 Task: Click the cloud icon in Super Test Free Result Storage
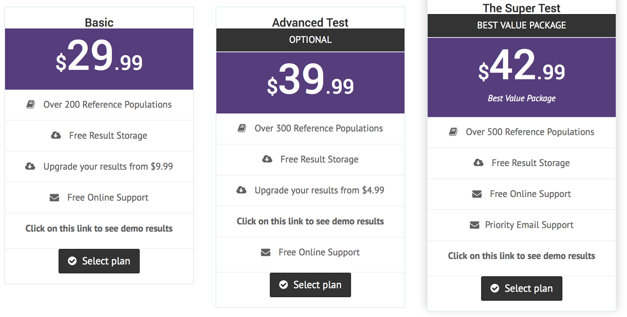(x=478, y=163)
